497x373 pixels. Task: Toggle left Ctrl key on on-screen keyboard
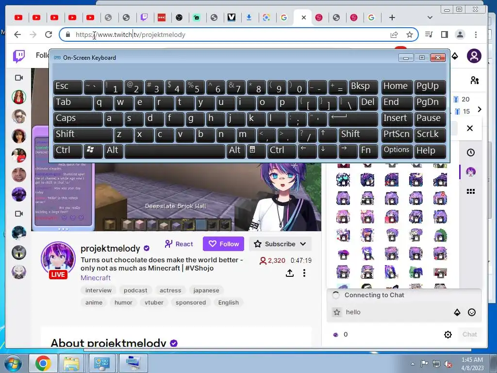[x=68, y=151]
